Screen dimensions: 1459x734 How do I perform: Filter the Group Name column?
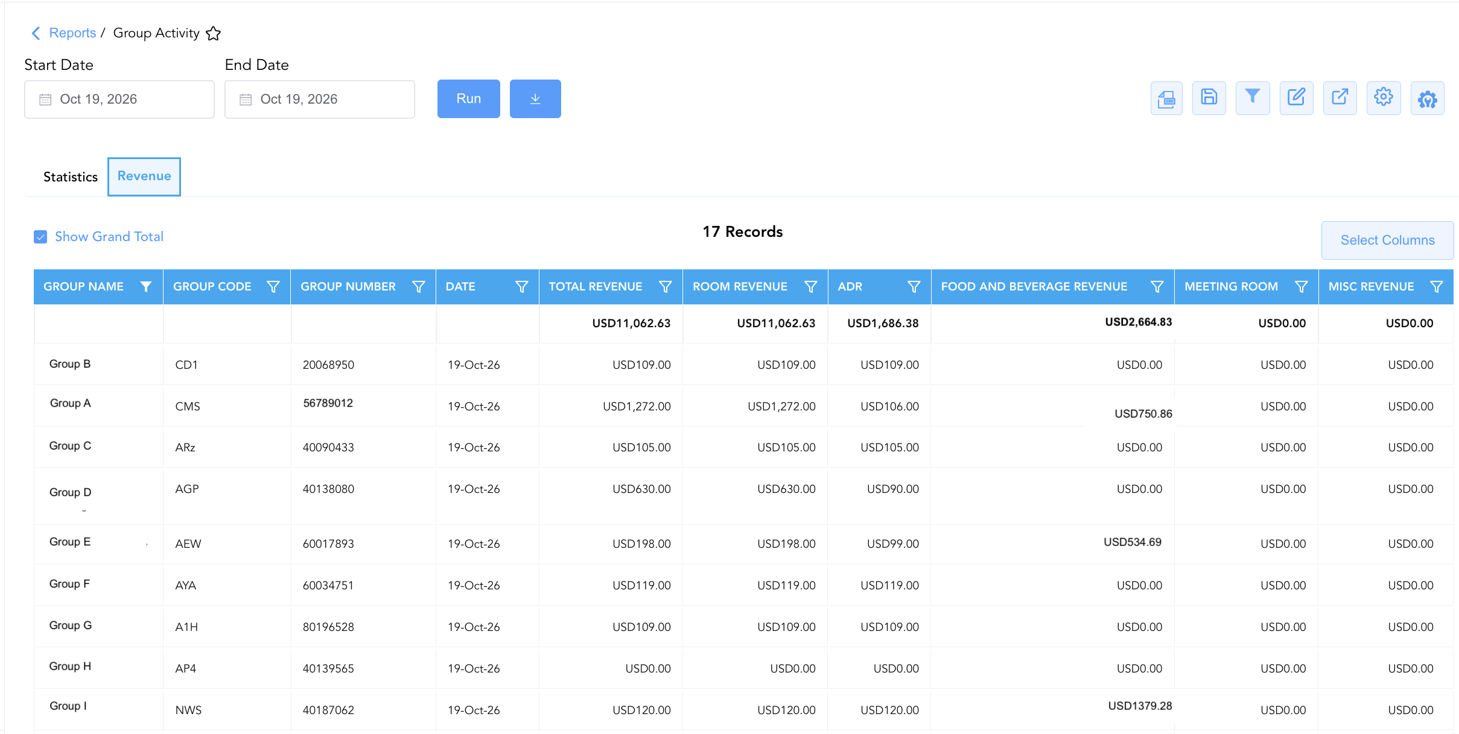(146, 287)
